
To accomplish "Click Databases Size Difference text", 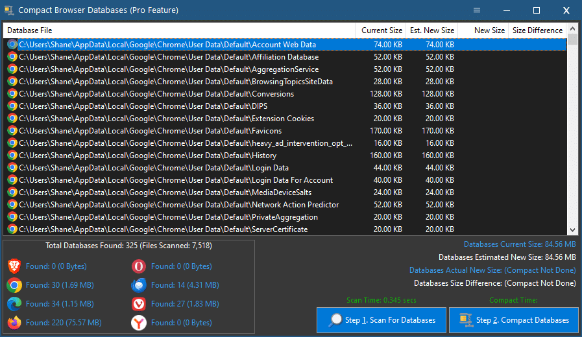I will (495, 283).
